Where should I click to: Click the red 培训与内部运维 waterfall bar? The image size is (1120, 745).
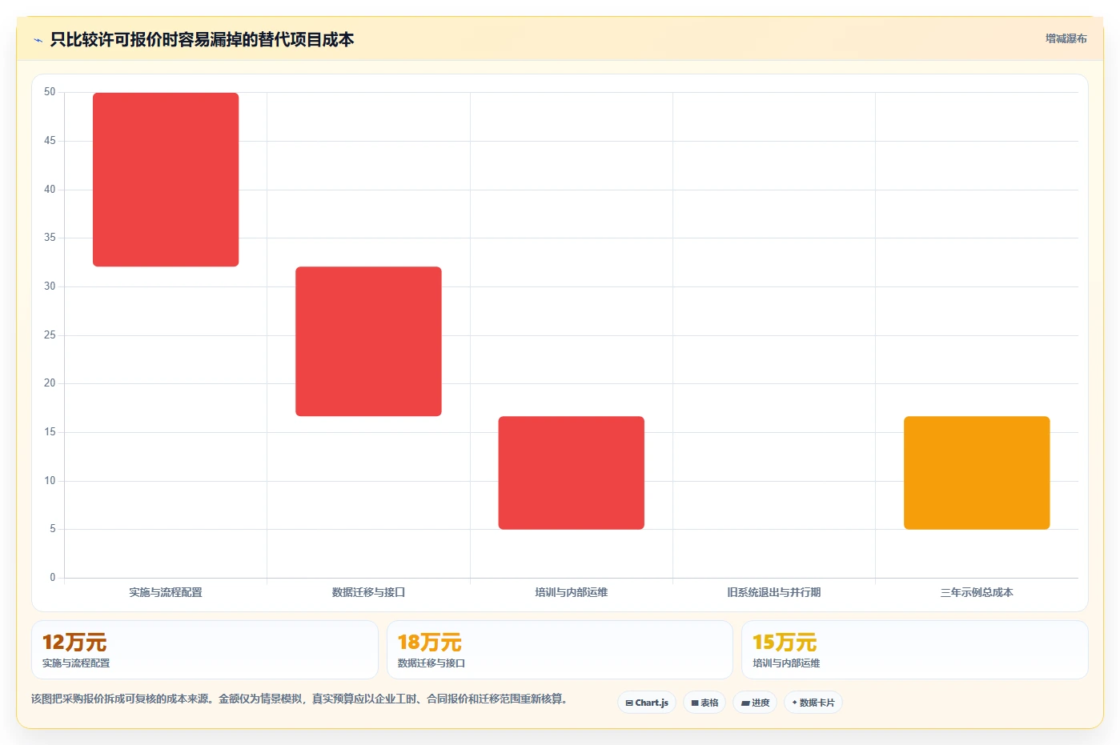pos(571,472)
